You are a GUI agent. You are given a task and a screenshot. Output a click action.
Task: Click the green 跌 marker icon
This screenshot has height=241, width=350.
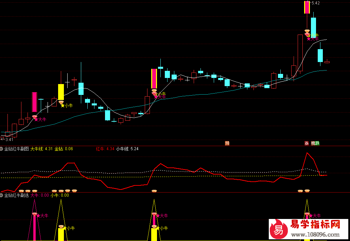(317, 143)
